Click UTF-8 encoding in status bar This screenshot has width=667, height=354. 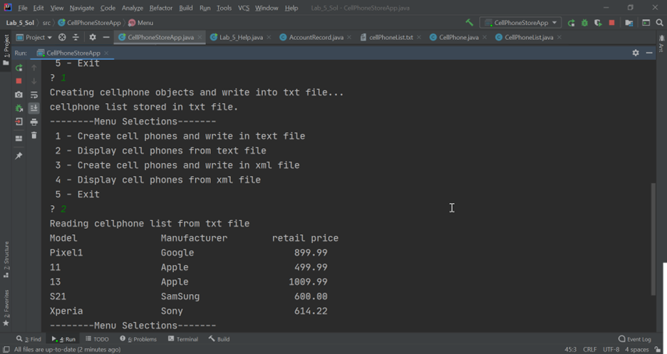(x=611, y=349)
